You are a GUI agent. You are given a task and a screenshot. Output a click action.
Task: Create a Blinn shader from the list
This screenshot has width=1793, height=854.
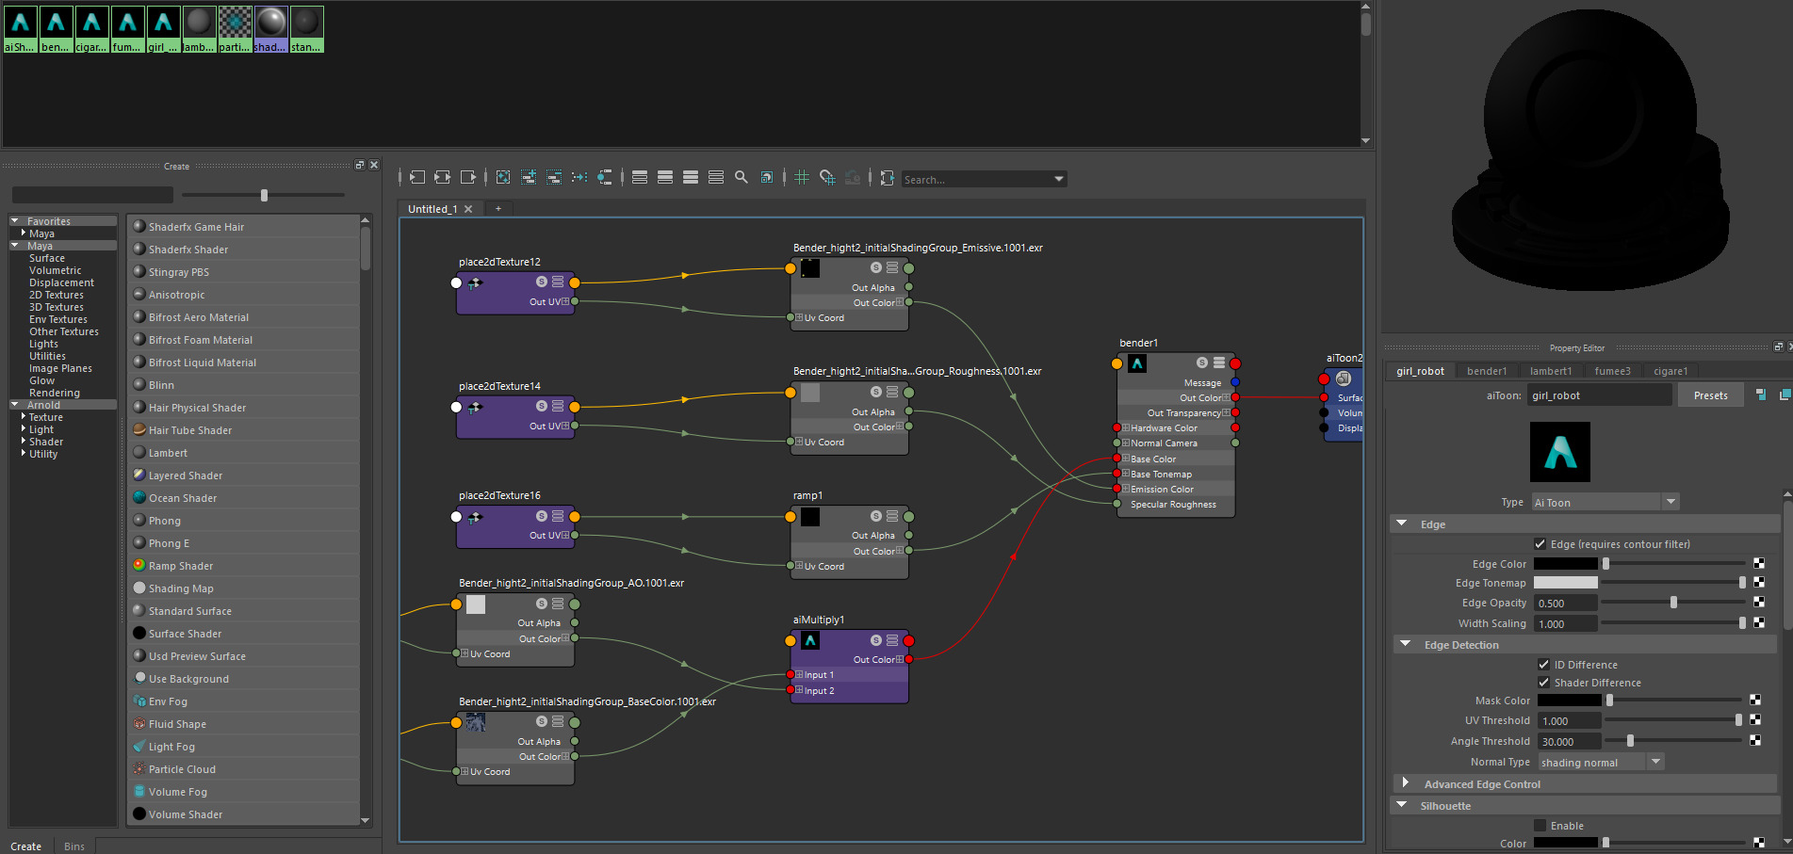pyautogui.click(x=243, y=385)
